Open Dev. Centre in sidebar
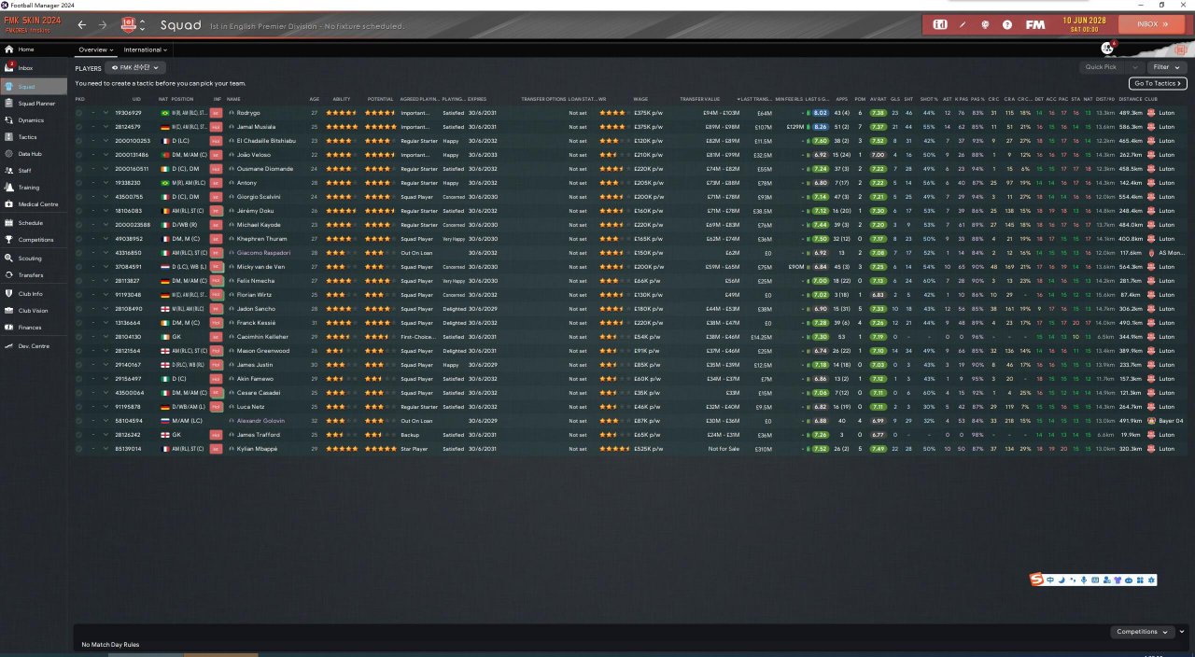Image resolution: width=1195 pixels, height=657 pixels. click(x=32, y=346)
